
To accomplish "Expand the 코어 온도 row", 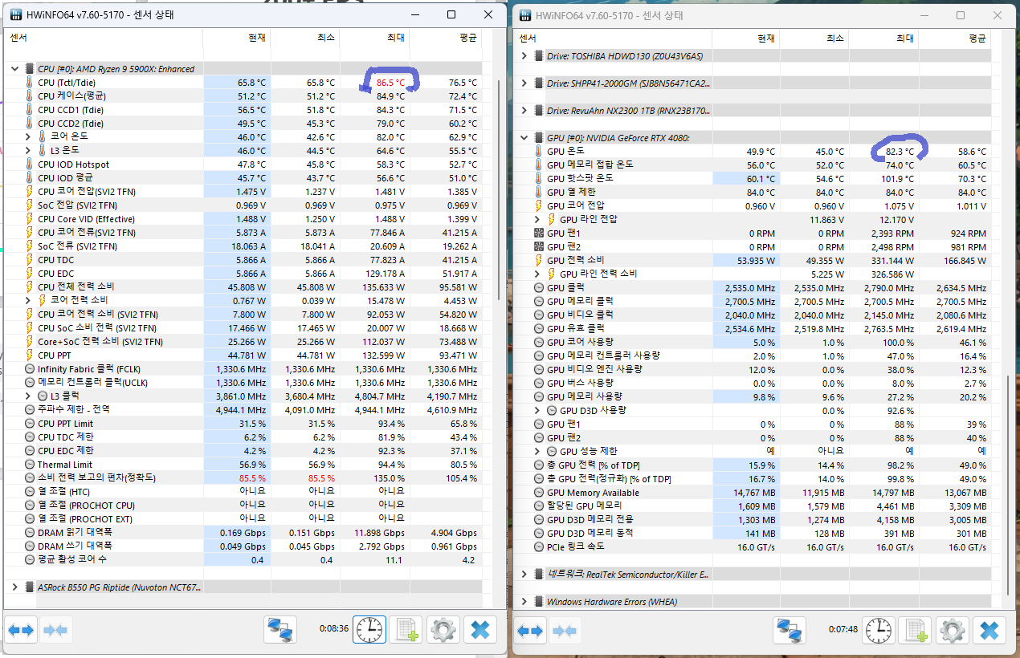I will 29,137.
